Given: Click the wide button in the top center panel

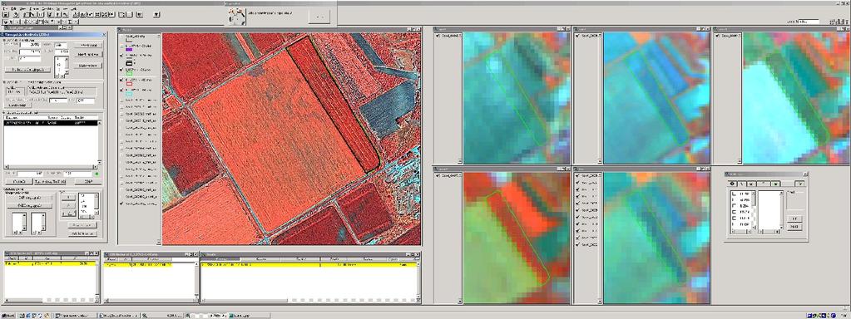Looking at the screenshot, I should [x=319, y=17].
